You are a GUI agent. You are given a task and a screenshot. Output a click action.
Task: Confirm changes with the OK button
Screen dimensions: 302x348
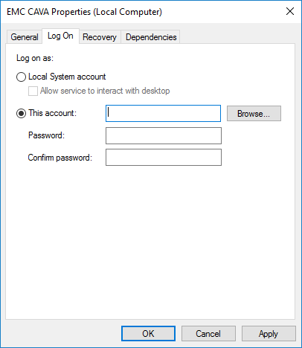click(148, 334)
